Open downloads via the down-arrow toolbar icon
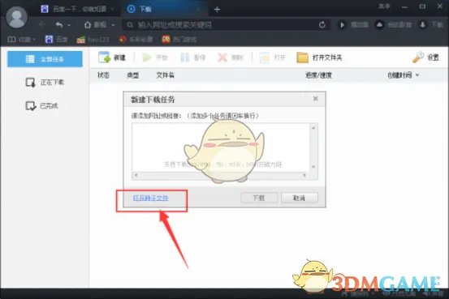 (x=422, y=25)
